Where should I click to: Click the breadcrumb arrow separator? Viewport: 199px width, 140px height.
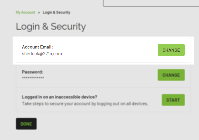(x=39, y=12)
